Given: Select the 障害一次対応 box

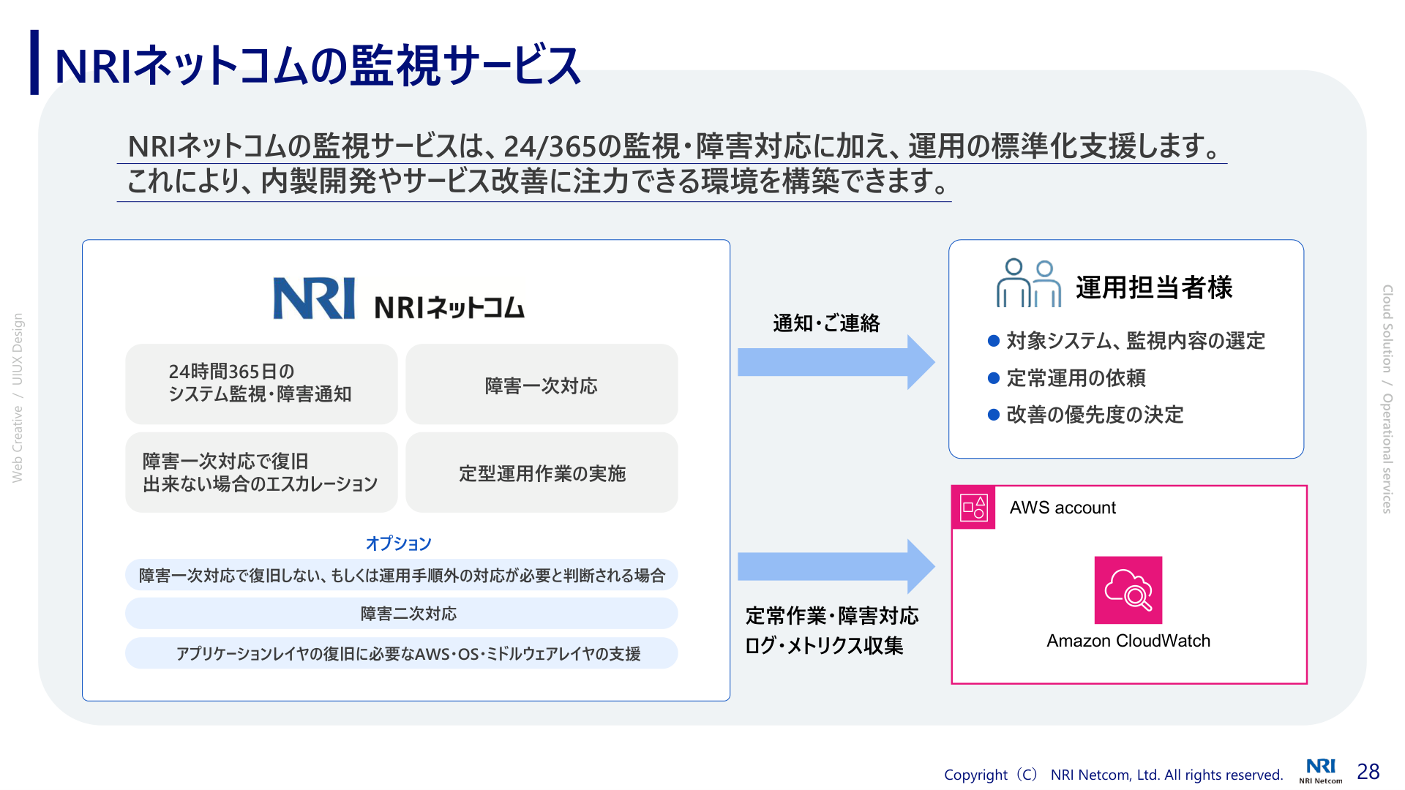Looking at the screenshot, I should coord(542,385).
